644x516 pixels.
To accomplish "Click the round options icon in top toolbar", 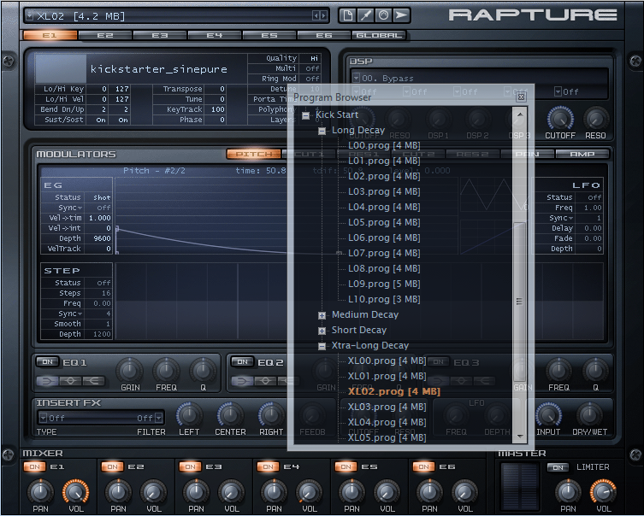I will pyautogui.click(x=383, y=15).
